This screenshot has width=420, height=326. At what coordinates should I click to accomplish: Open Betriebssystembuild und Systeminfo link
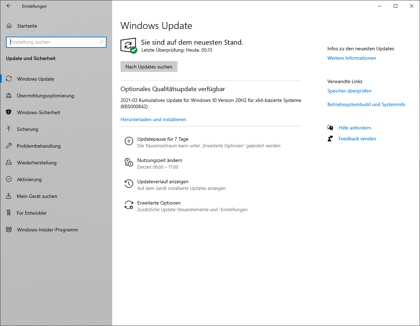pos(366,104)
